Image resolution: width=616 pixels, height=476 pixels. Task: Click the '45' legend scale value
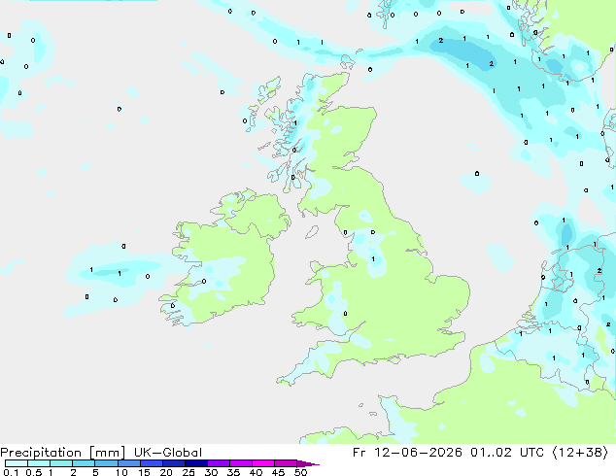(278, 472)
